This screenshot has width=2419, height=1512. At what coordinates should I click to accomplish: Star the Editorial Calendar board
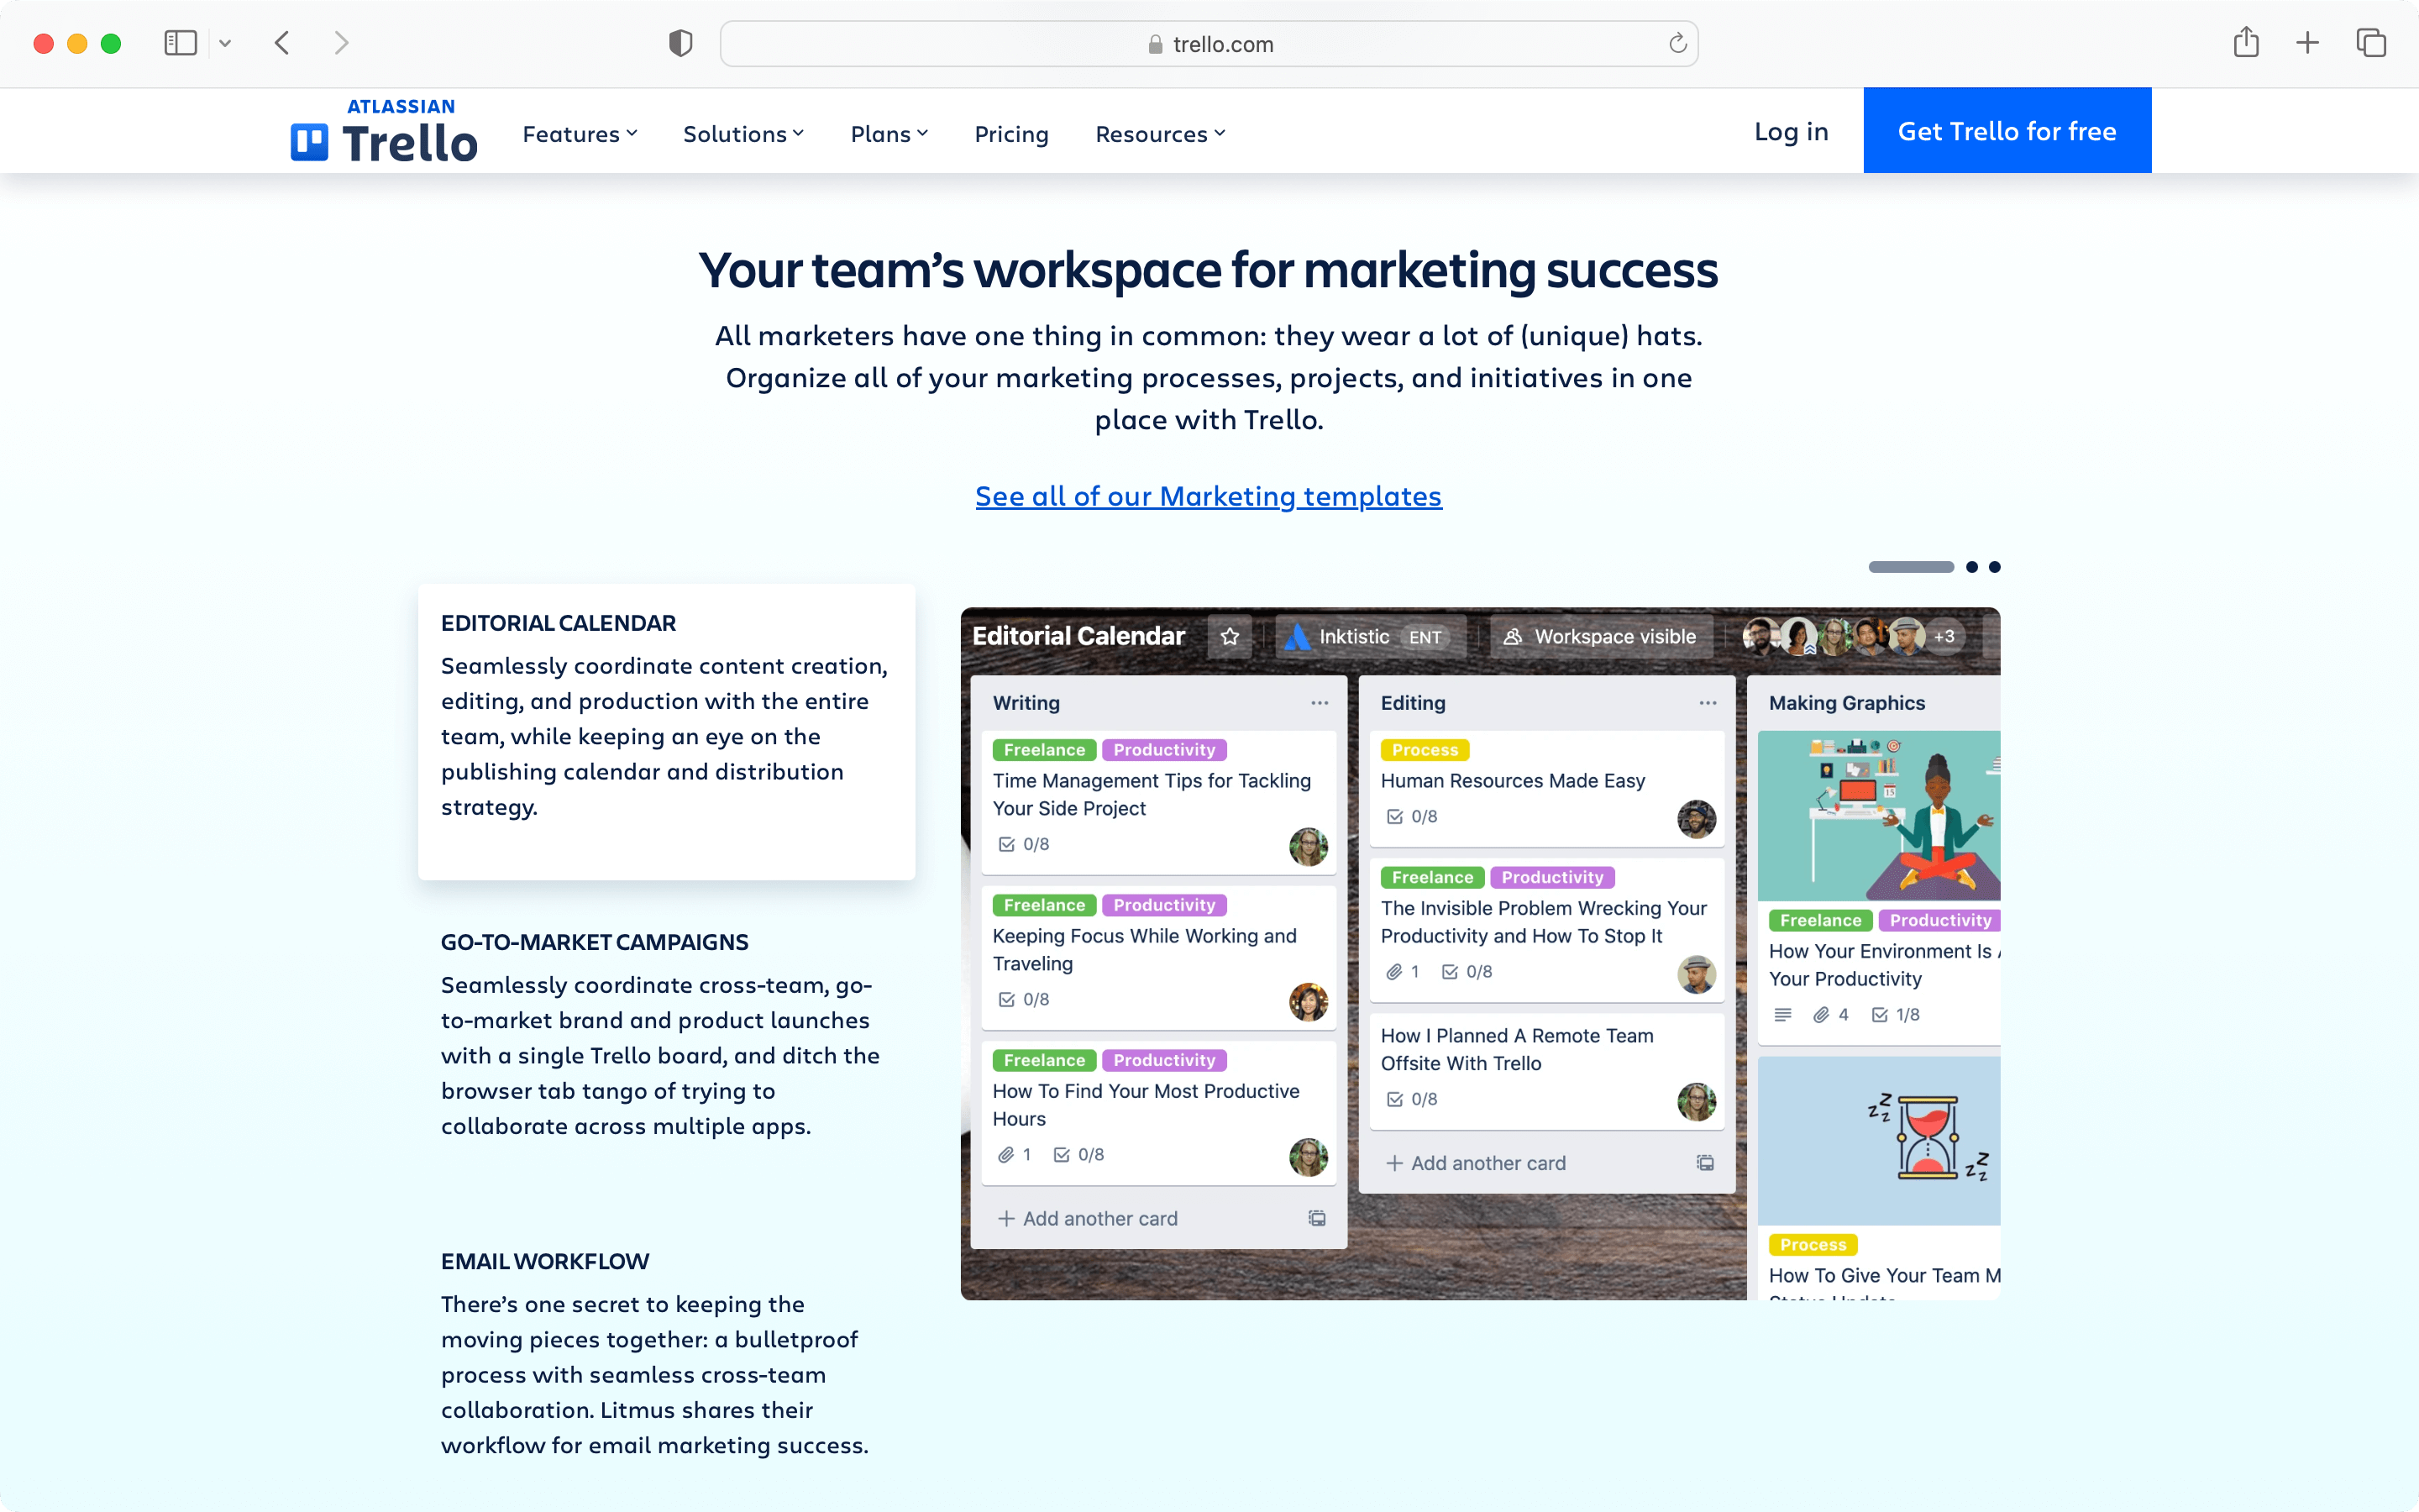coord(1230,637)
